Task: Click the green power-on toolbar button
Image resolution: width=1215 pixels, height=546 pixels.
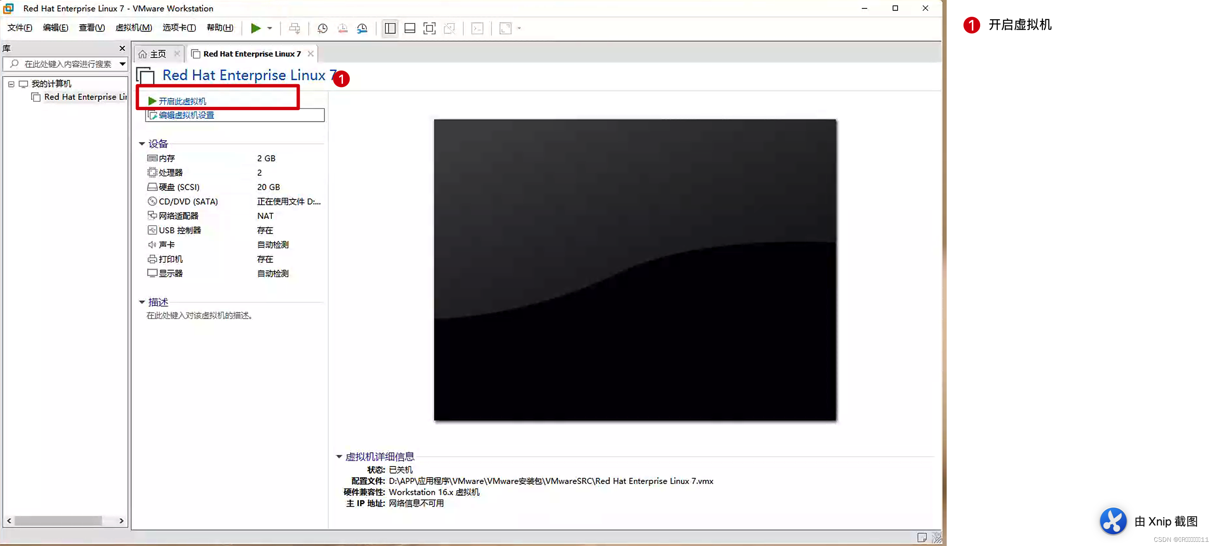Action: (x=255, y=28)
